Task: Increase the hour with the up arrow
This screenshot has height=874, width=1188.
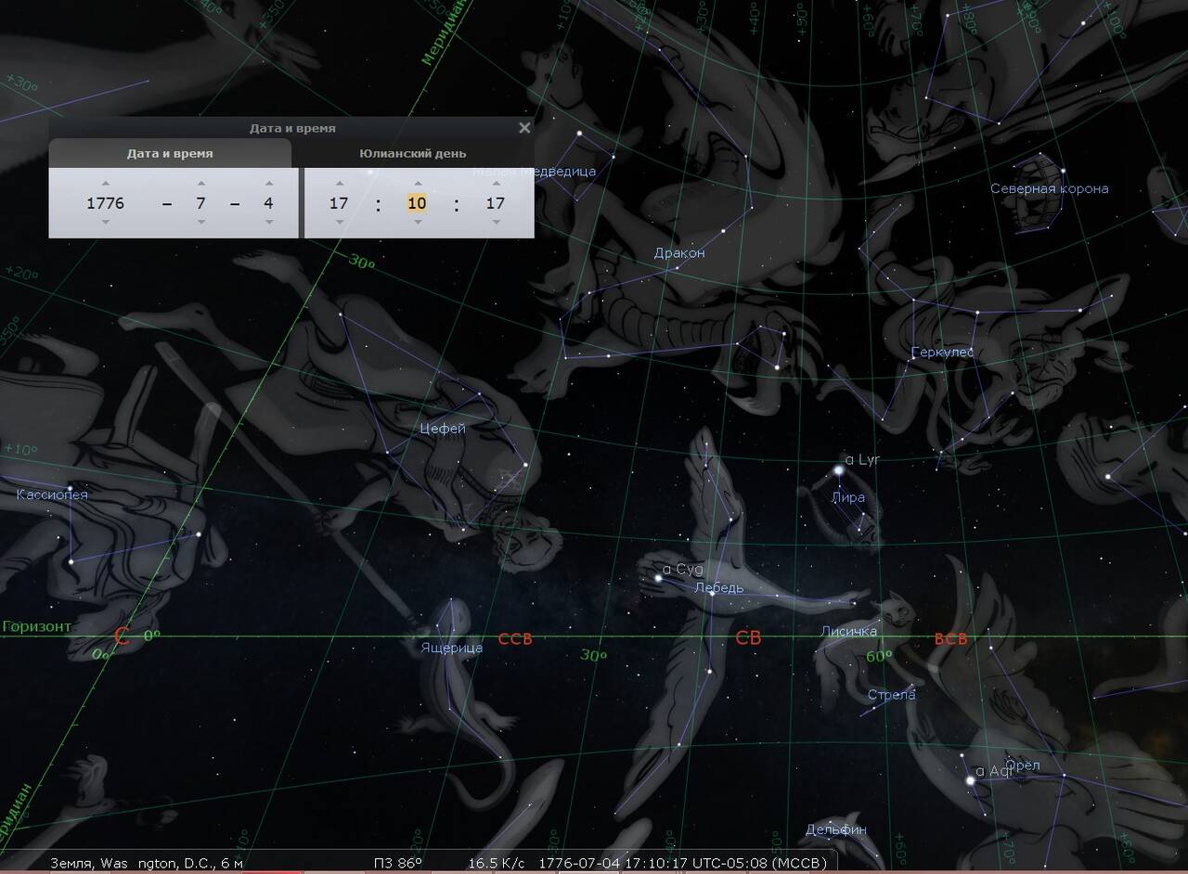Action: coord(339,184)
